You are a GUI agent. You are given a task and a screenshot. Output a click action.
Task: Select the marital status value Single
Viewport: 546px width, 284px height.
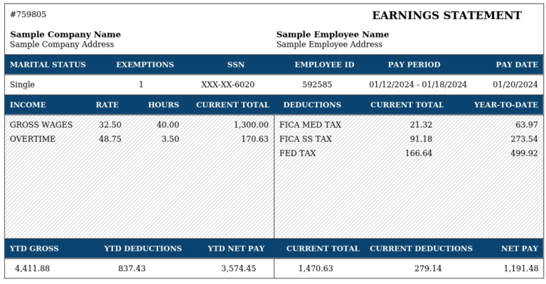22,84
